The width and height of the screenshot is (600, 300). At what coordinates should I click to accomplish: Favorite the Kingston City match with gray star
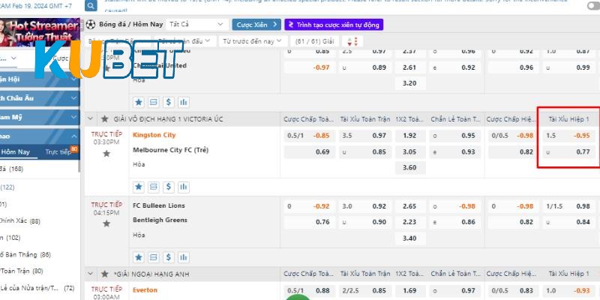click(x=106, y=154)
